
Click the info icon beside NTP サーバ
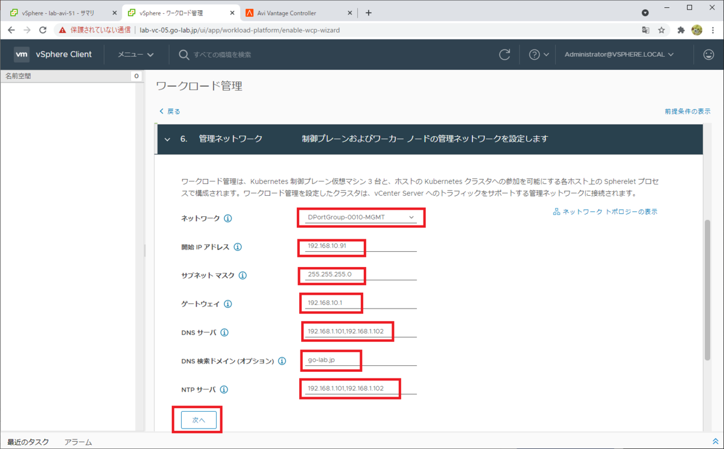[x=224, y=389]
